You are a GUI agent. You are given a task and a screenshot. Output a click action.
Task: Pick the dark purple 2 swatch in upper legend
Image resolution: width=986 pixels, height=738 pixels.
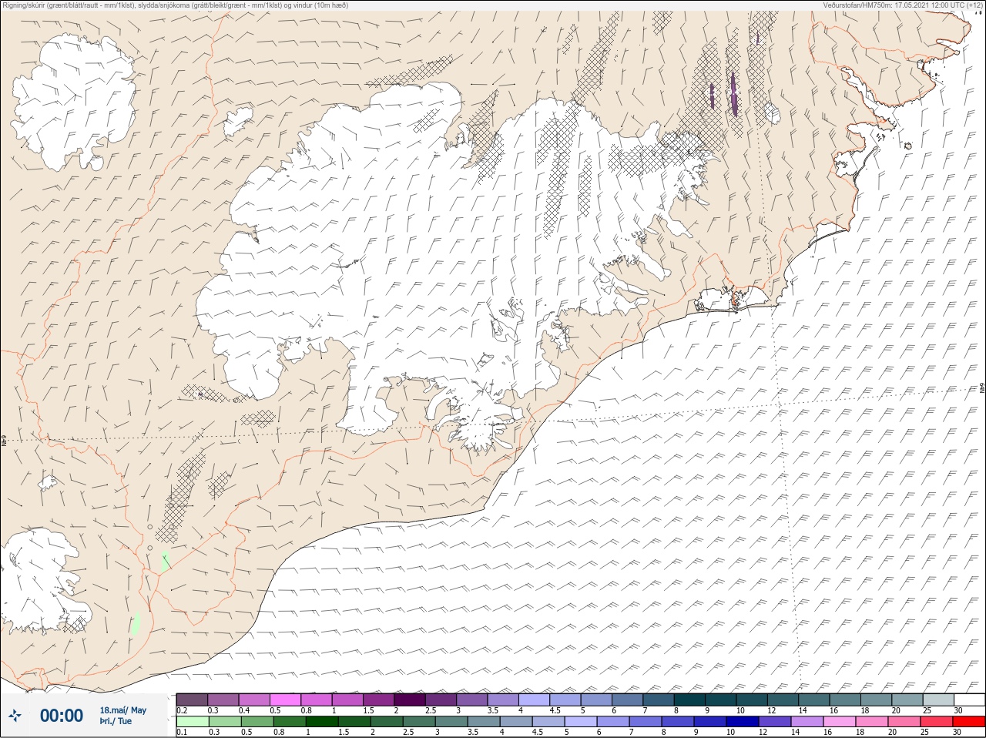pyautogui.click(x=410, y=699)
